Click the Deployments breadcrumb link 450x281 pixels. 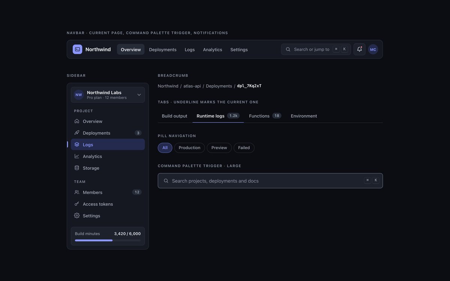[x=219, y=86]
